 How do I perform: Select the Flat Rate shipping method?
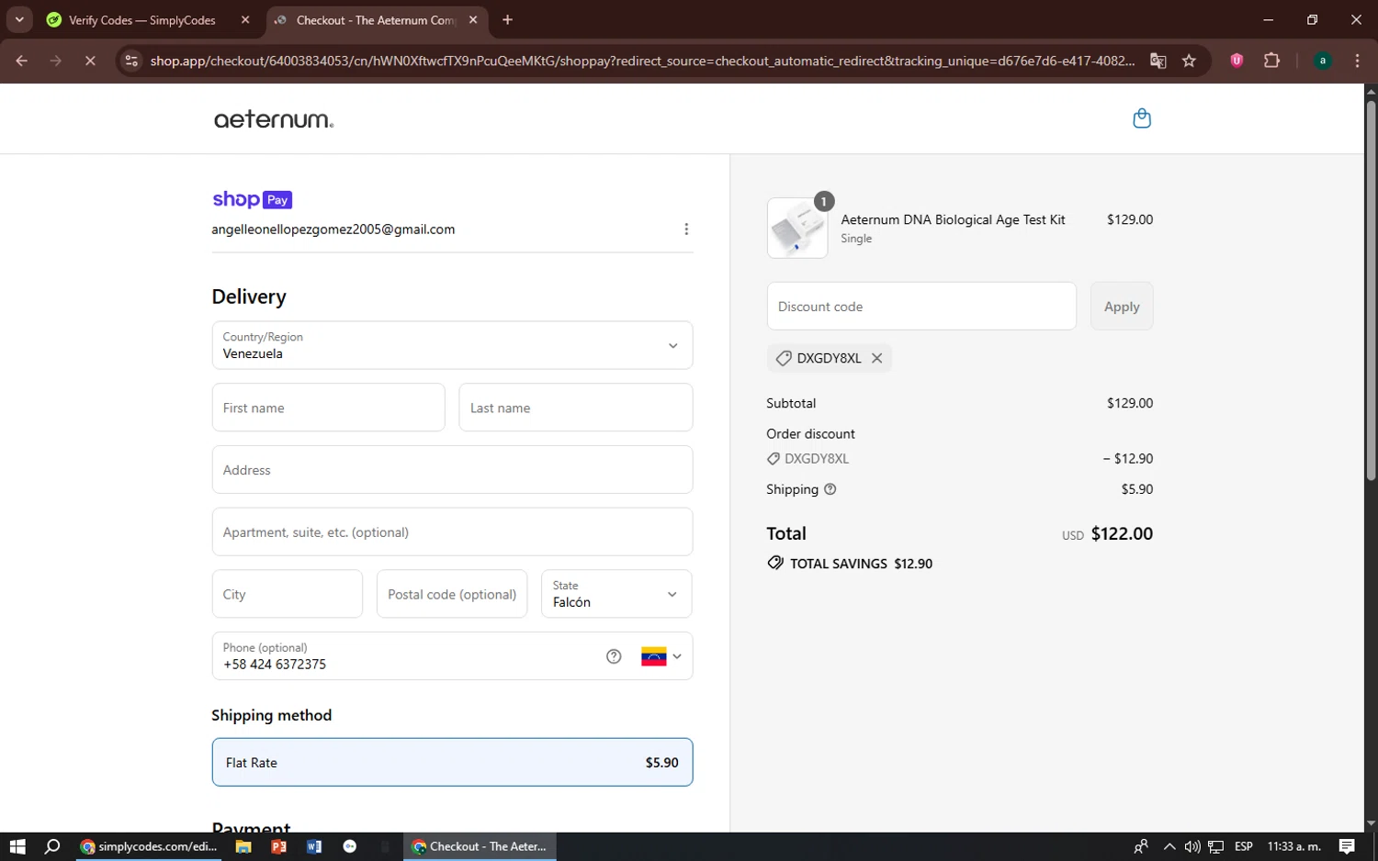pyautogui.click(x=452, y=762)
